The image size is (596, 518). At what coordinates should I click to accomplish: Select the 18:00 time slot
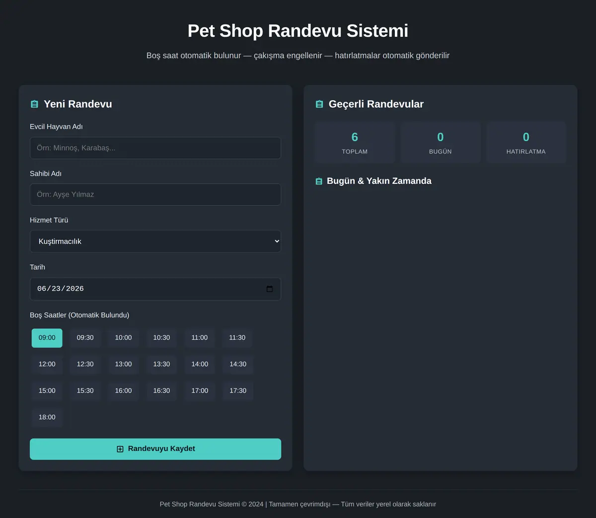47,418
